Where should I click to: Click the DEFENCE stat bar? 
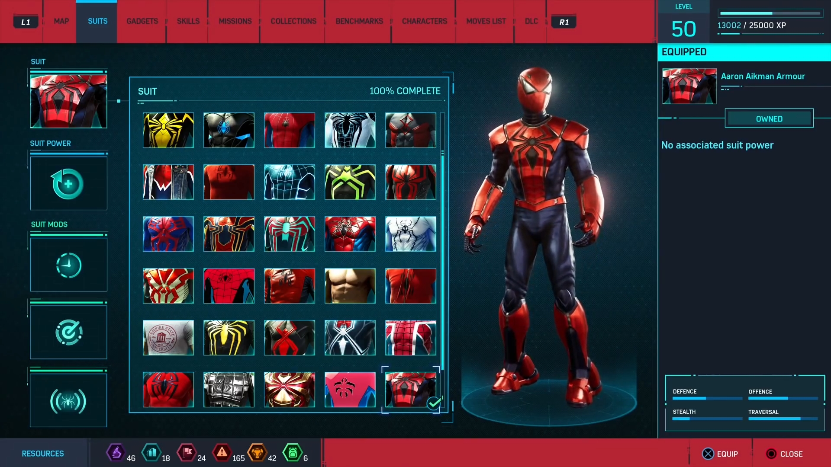click(x=707, y=398)
